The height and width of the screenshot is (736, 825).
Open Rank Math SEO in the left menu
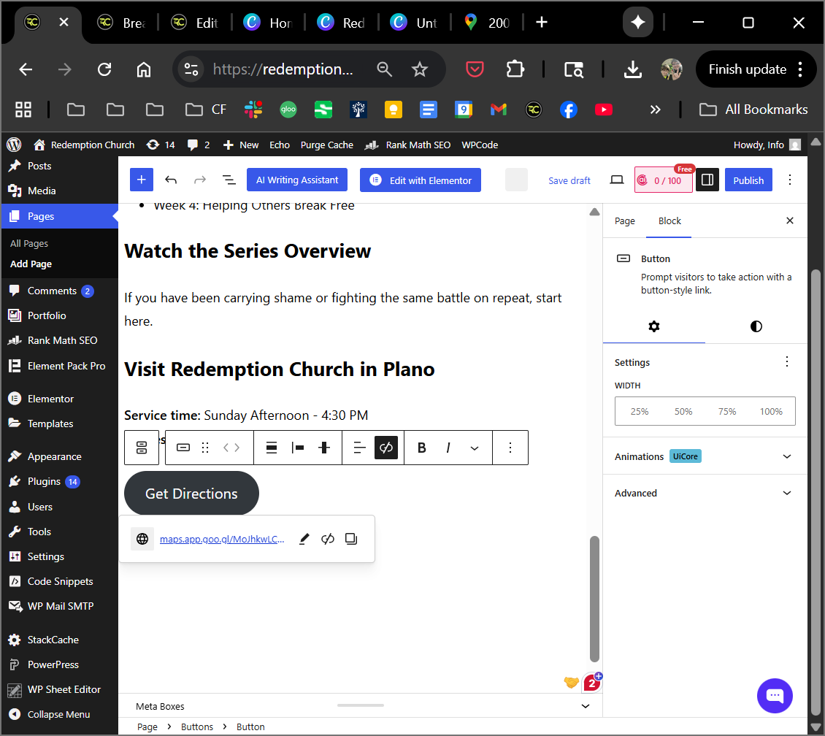62,340
